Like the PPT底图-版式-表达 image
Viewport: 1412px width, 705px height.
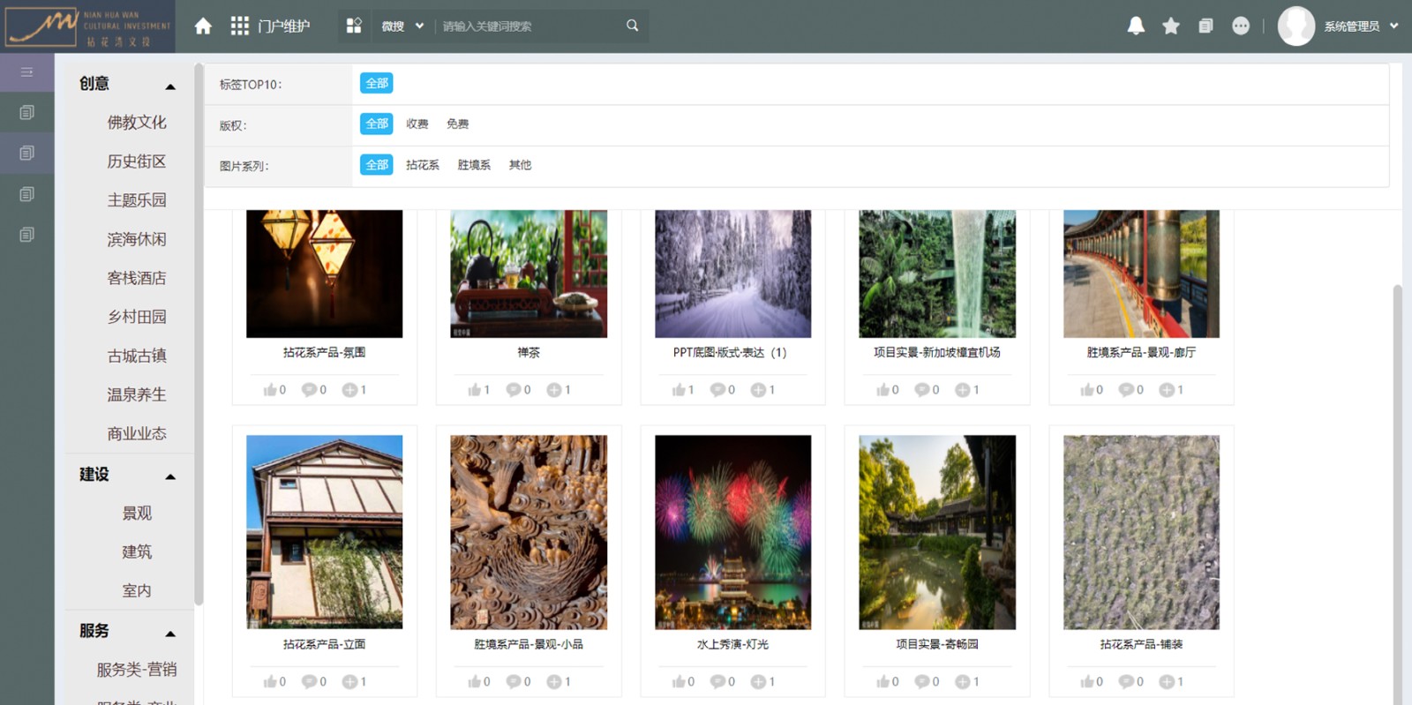(x=679, y=389)
